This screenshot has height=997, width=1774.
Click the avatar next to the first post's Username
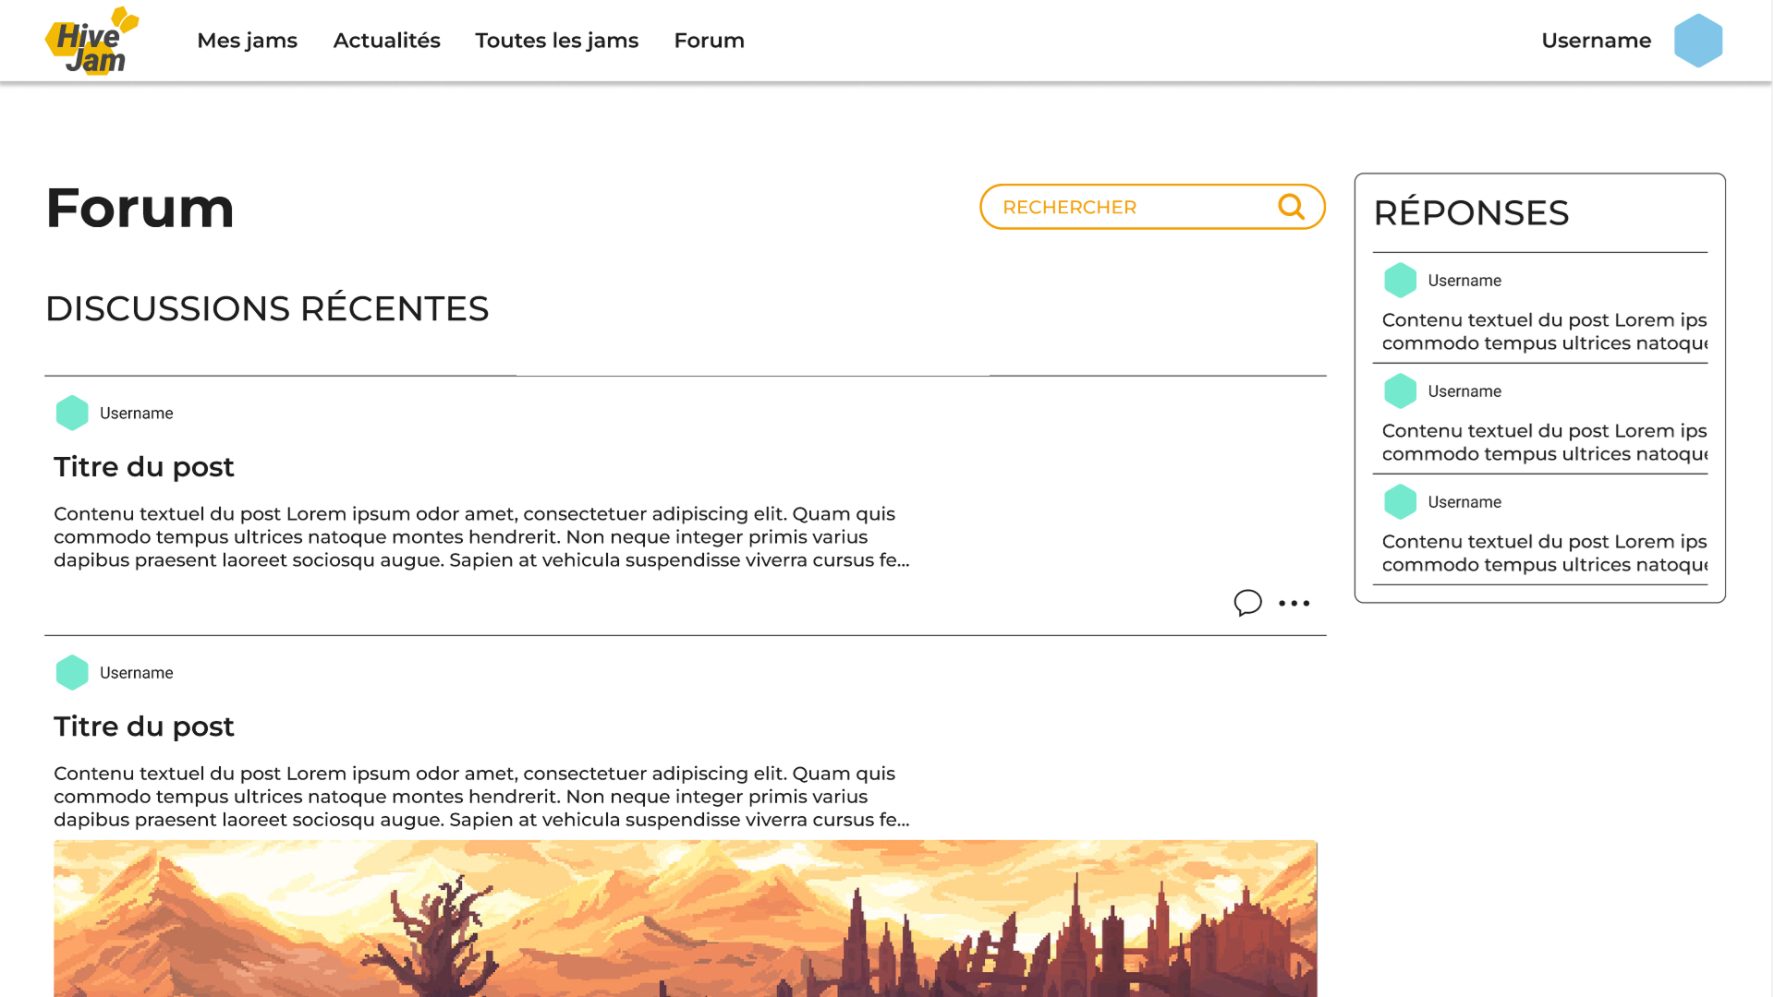71,413
